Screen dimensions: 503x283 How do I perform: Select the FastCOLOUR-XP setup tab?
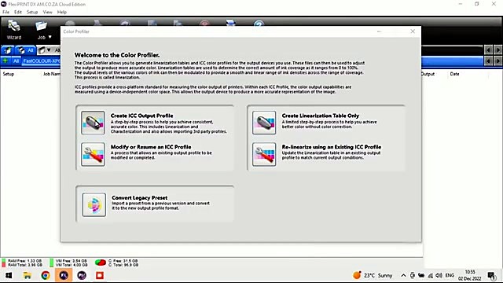41,61
